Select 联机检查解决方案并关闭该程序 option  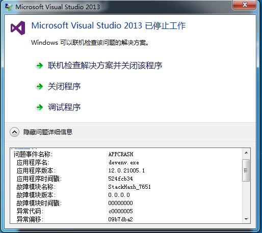[105, 66]
